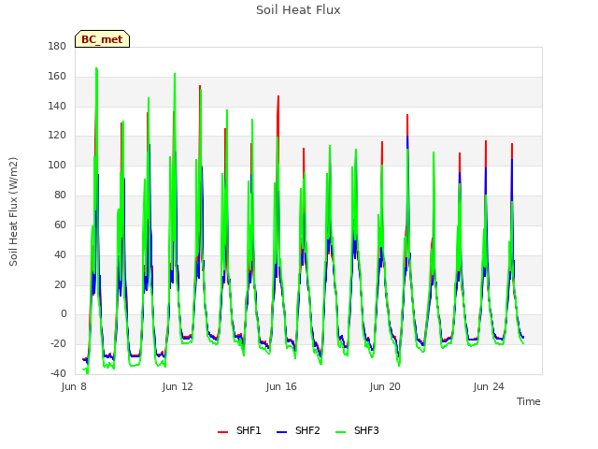This screenshot has height=449, width=598.
Task: Click the 180 y-axis tick label
Action: (57, 46)
